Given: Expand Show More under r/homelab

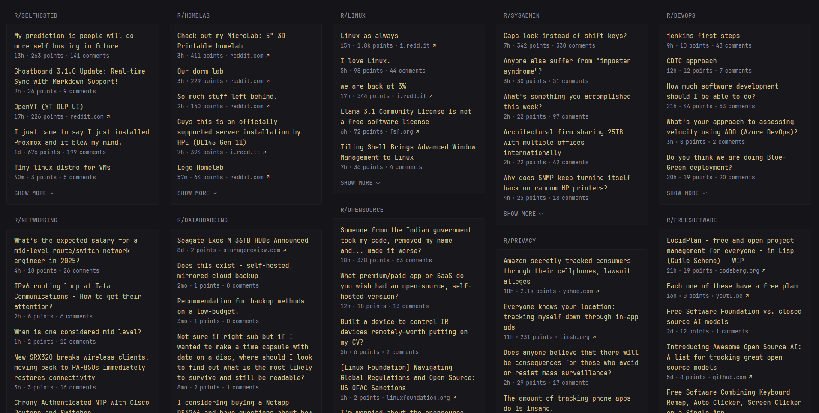Looking at the screenshot, I should point(197,193).
